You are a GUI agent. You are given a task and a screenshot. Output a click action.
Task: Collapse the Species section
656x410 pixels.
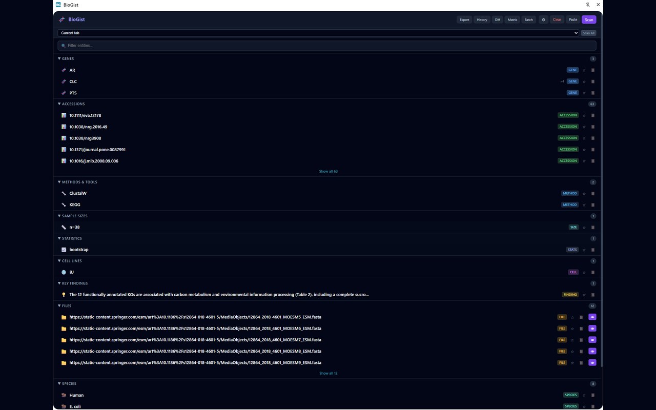[67, 384]
